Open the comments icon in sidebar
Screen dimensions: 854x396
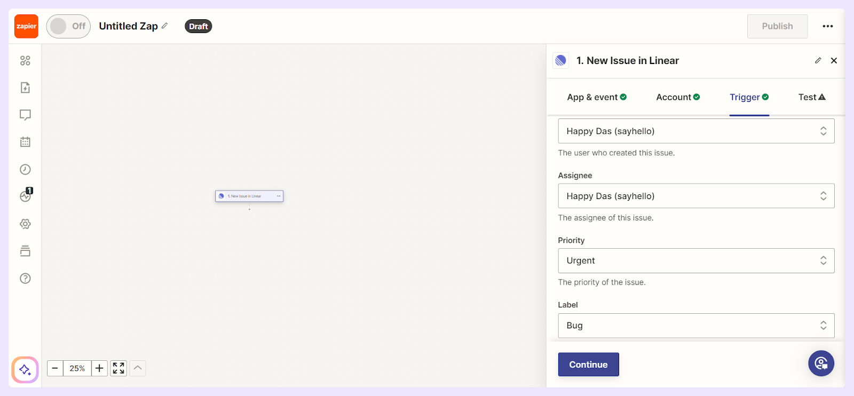tap(25, 115)
